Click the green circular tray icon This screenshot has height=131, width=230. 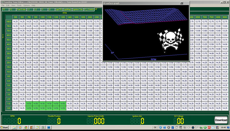coord(205,128)
